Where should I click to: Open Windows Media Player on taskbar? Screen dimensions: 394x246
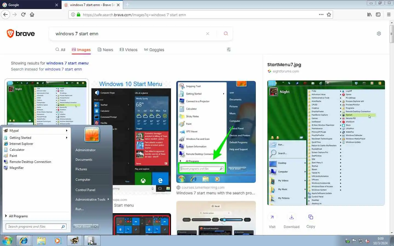(x=57, y=241)
